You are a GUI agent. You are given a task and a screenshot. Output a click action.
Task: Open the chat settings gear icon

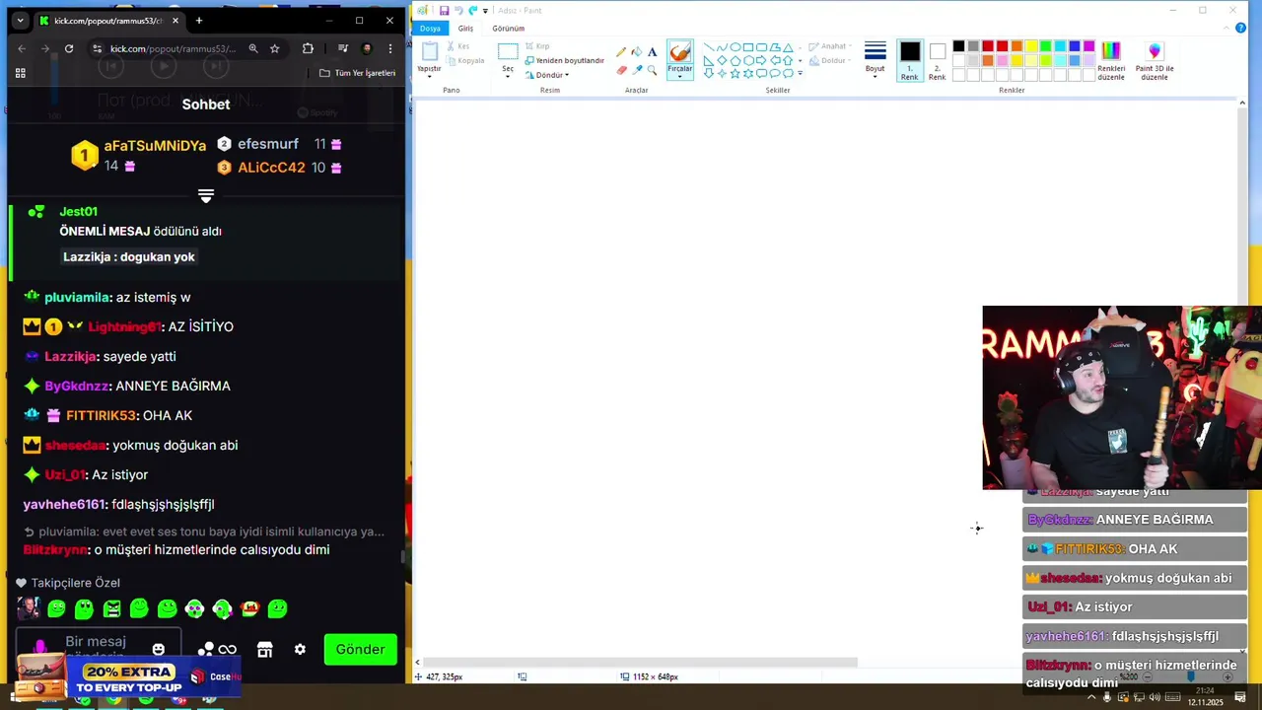pos(300,649)
